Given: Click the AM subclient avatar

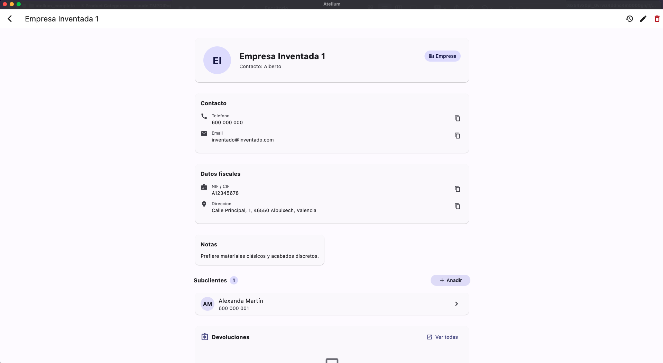Looking at the screenshot, I should [x=208, y=304].
